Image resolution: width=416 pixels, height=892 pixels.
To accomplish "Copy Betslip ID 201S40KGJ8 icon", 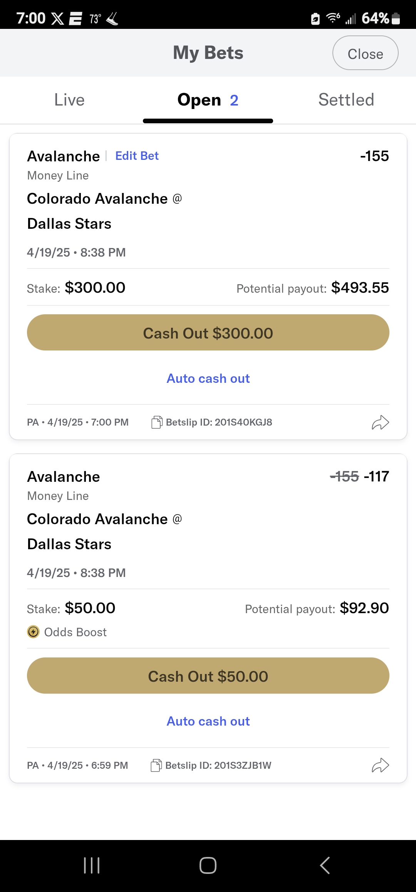I will tap(157, 423).
